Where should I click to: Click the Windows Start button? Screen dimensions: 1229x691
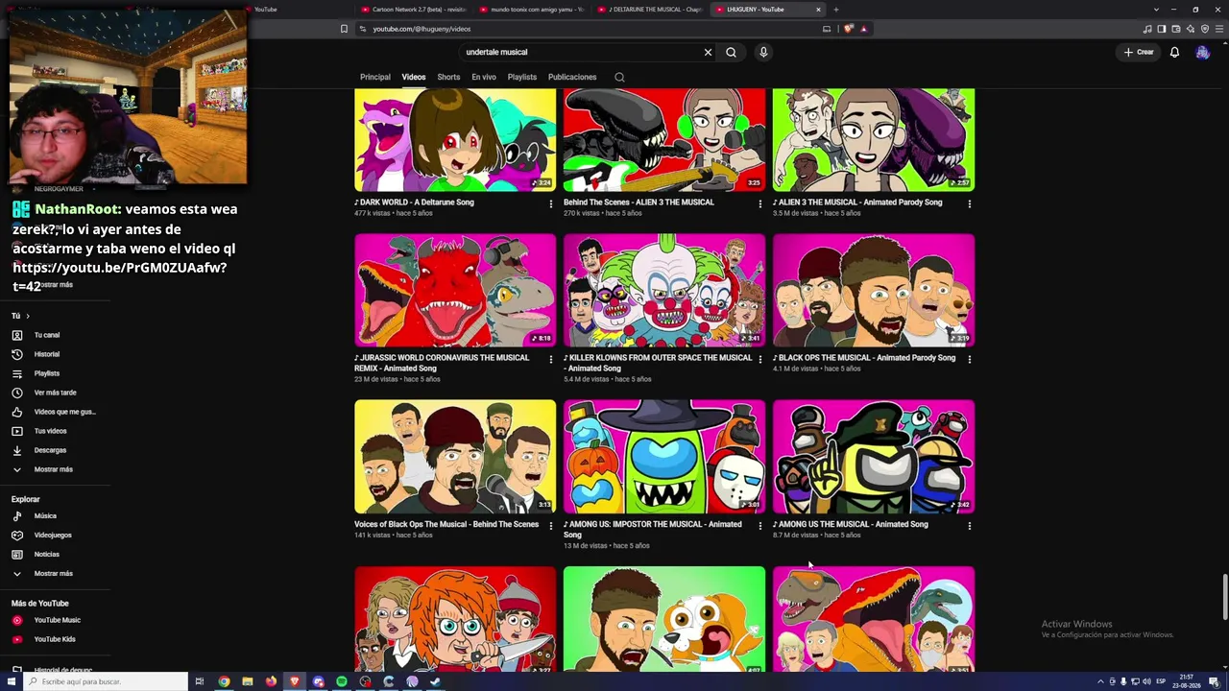(10, 681)
